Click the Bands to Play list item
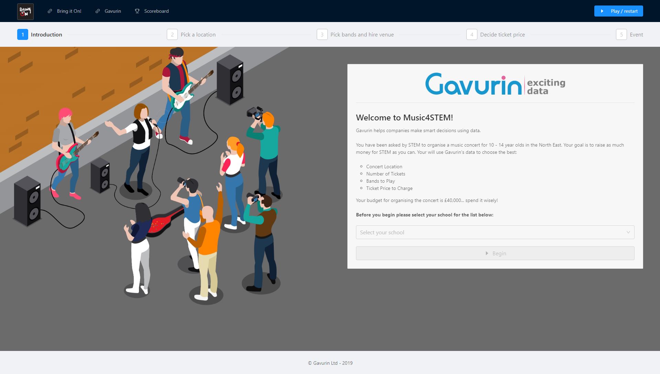 point(380,181)
